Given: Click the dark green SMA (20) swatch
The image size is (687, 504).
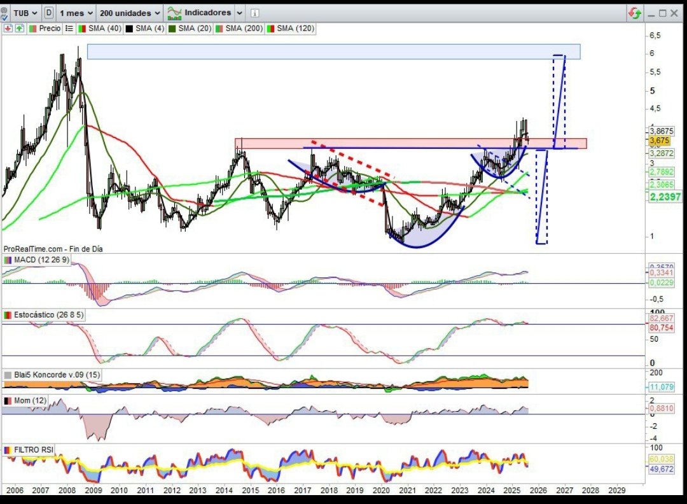Looking at the screenshot, I should click(172, 29).
